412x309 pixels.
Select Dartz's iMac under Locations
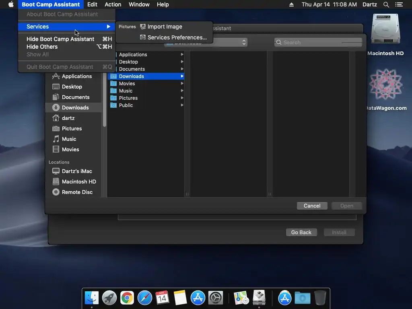(x=73, y=171)
